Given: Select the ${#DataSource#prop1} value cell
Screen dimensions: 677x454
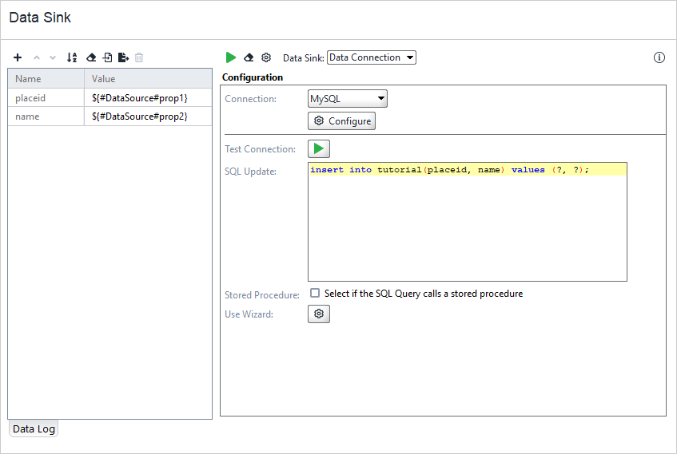Looking at the screenshot, I should [x=148, y=98].
